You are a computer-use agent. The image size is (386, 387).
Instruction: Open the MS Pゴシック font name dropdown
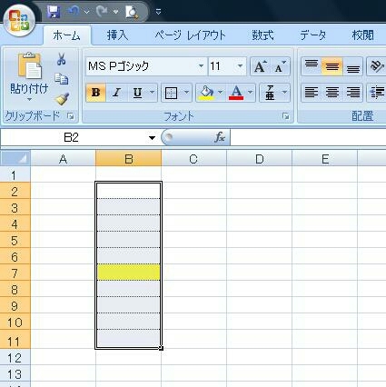point(146,66)
